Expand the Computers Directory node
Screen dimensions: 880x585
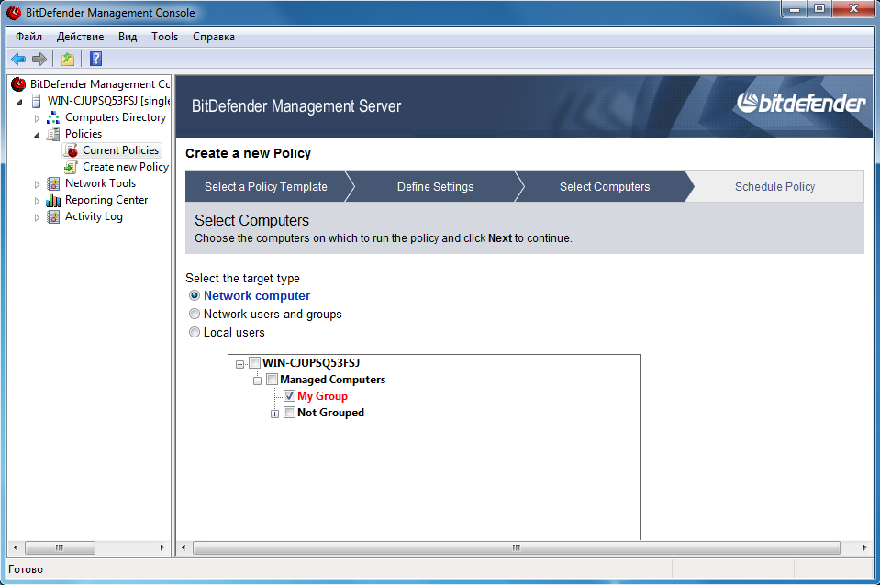[x=37, y=118]
